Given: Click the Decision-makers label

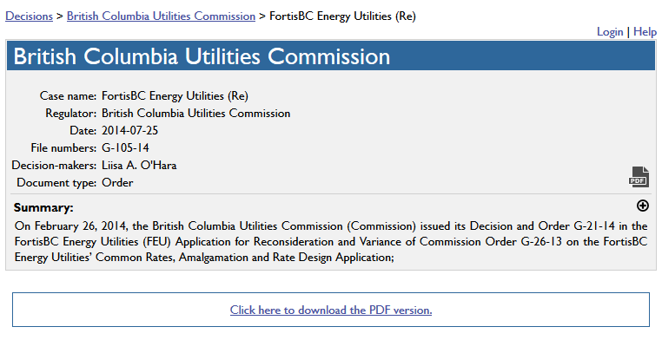Looking at the screenshot, I should 54,165.
